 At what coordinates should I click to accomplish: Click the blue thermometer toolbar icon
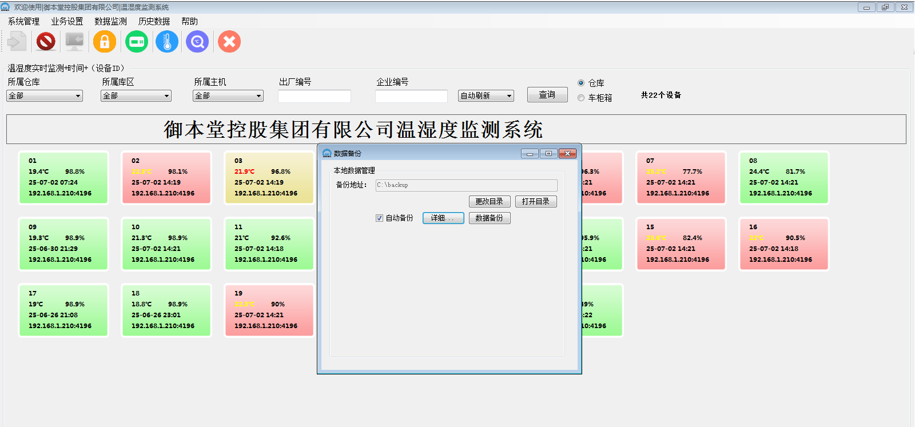[167, 42]
